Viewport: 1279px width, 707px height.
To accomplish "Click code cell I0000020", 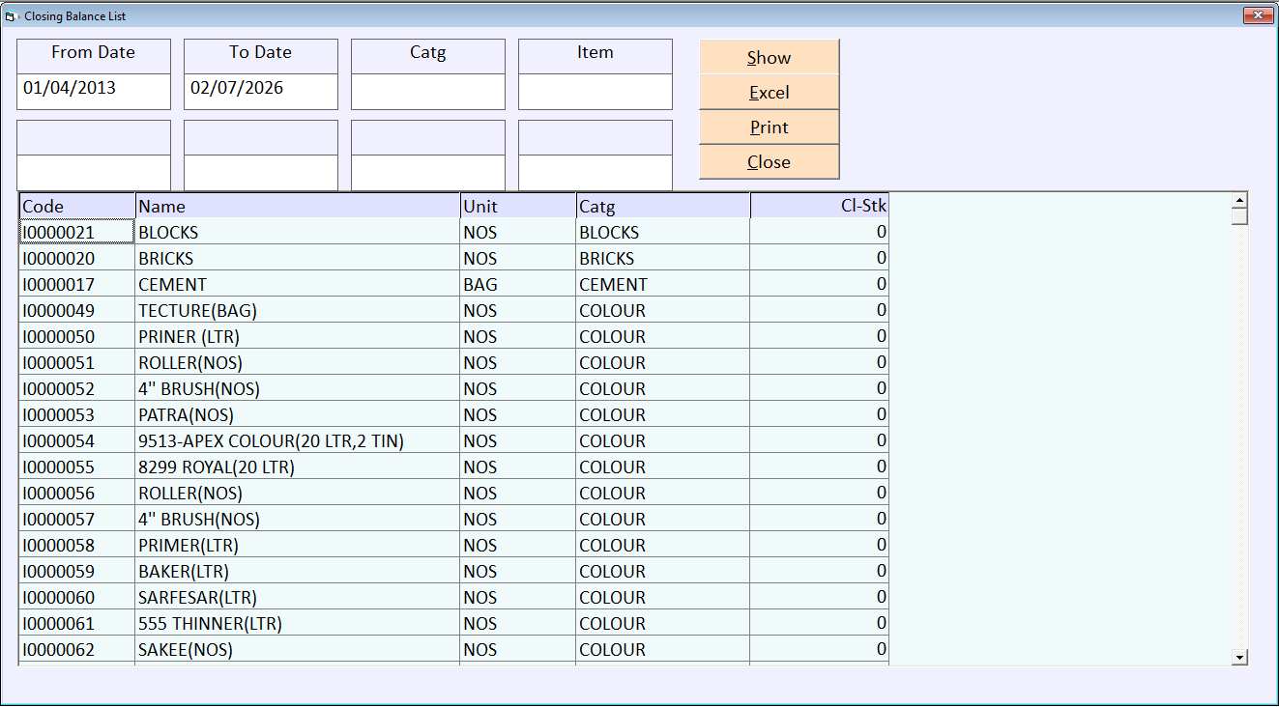I will click(x=77, y=258).
